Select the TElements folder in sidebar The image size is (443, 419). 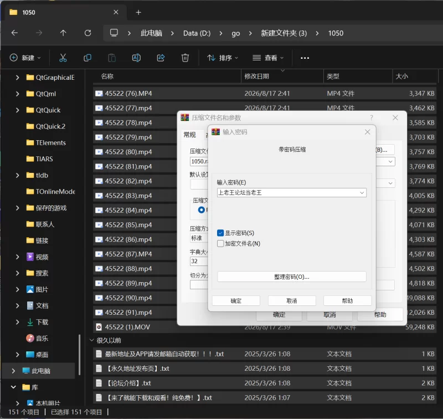click(50, 143)
